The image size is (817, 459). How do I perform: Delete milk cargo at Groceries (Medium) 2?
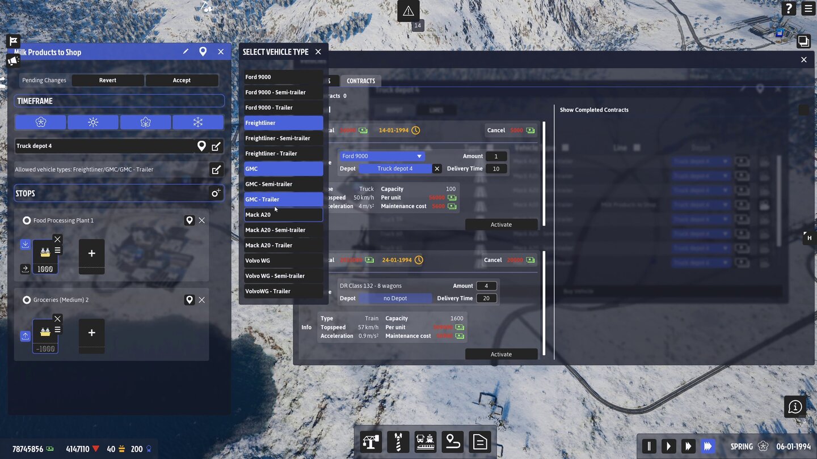tap(57, 318)
